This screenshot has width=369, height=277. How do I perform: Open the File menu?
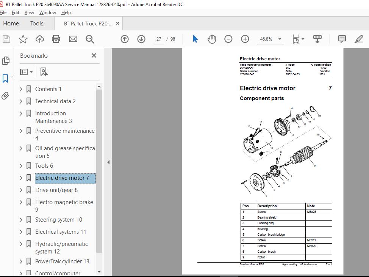(x=3, y=13)
